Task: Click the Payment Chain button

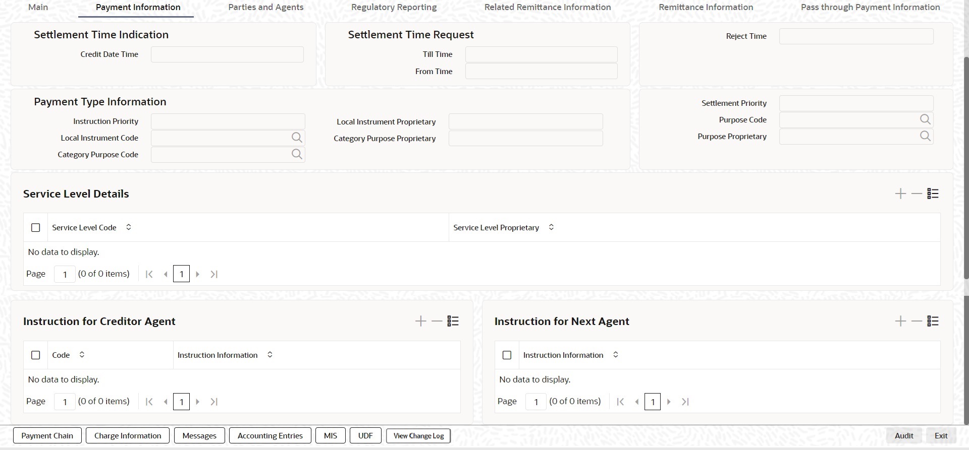Action: pyautogui.click(x=47, y=436)
